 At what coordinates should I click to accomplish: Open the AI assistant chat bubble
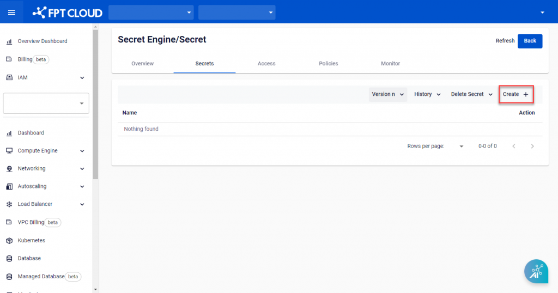pos(536,271)
